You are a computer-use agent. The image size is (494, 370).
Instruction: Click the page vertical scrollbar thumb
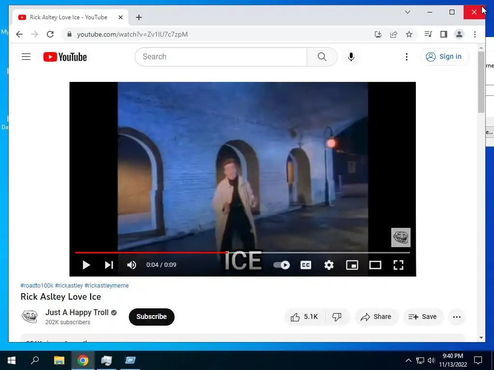pos(481,82)
